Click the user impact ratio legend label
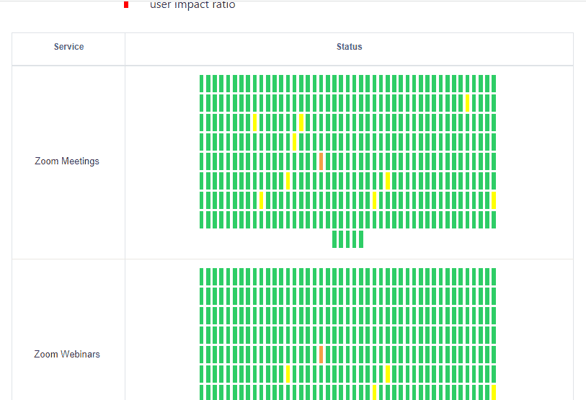586x400 pixels. (x=192, y=4)
